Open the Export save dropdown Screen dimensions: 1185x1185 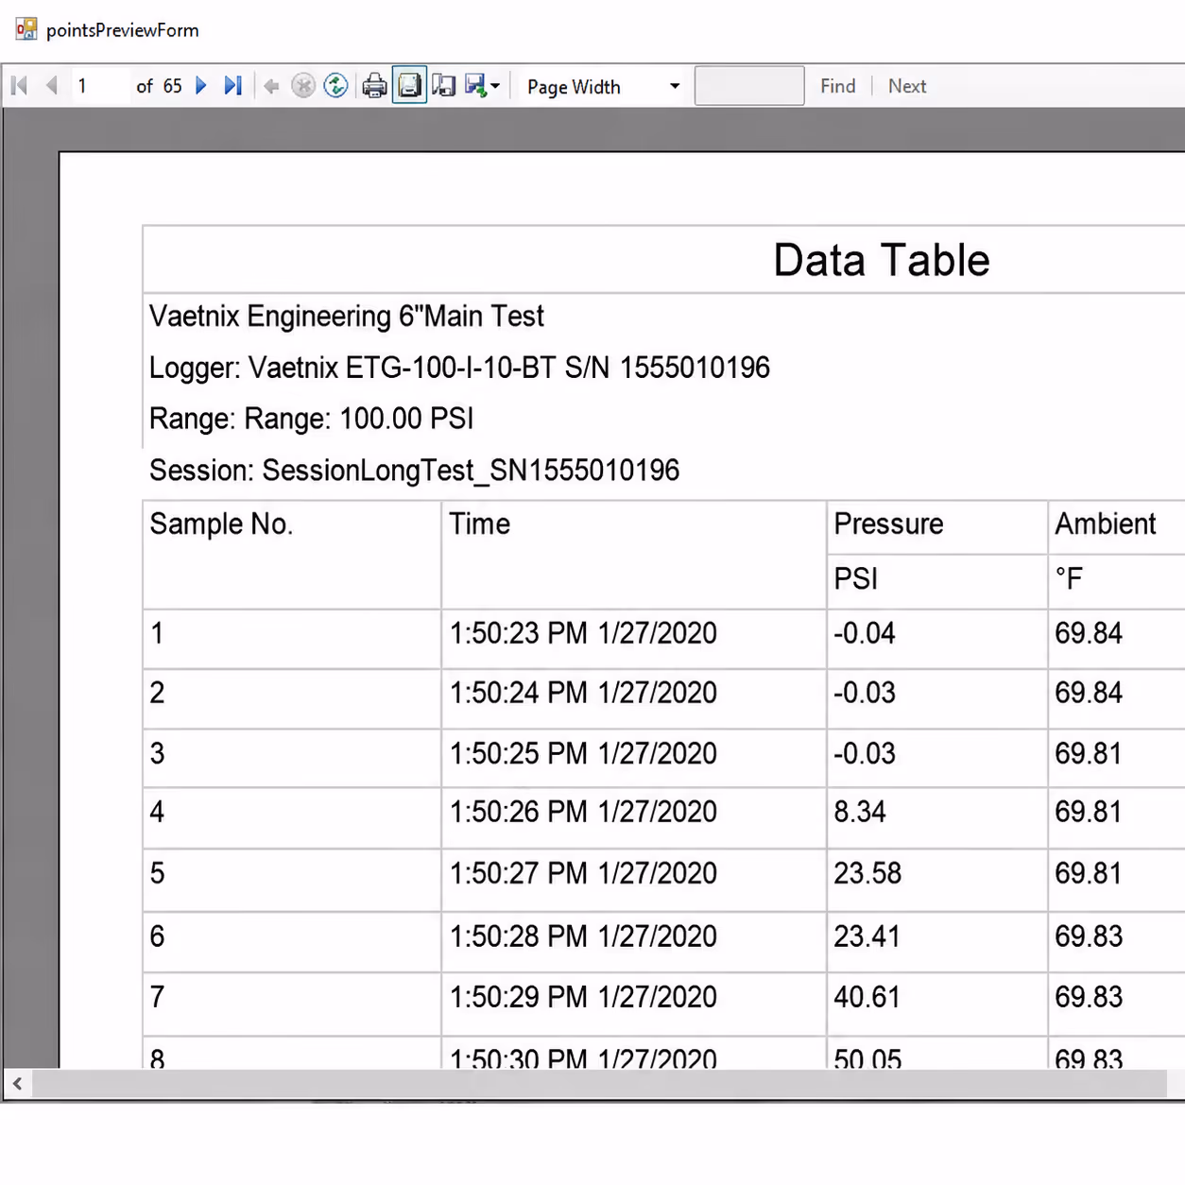click(483, 86)
